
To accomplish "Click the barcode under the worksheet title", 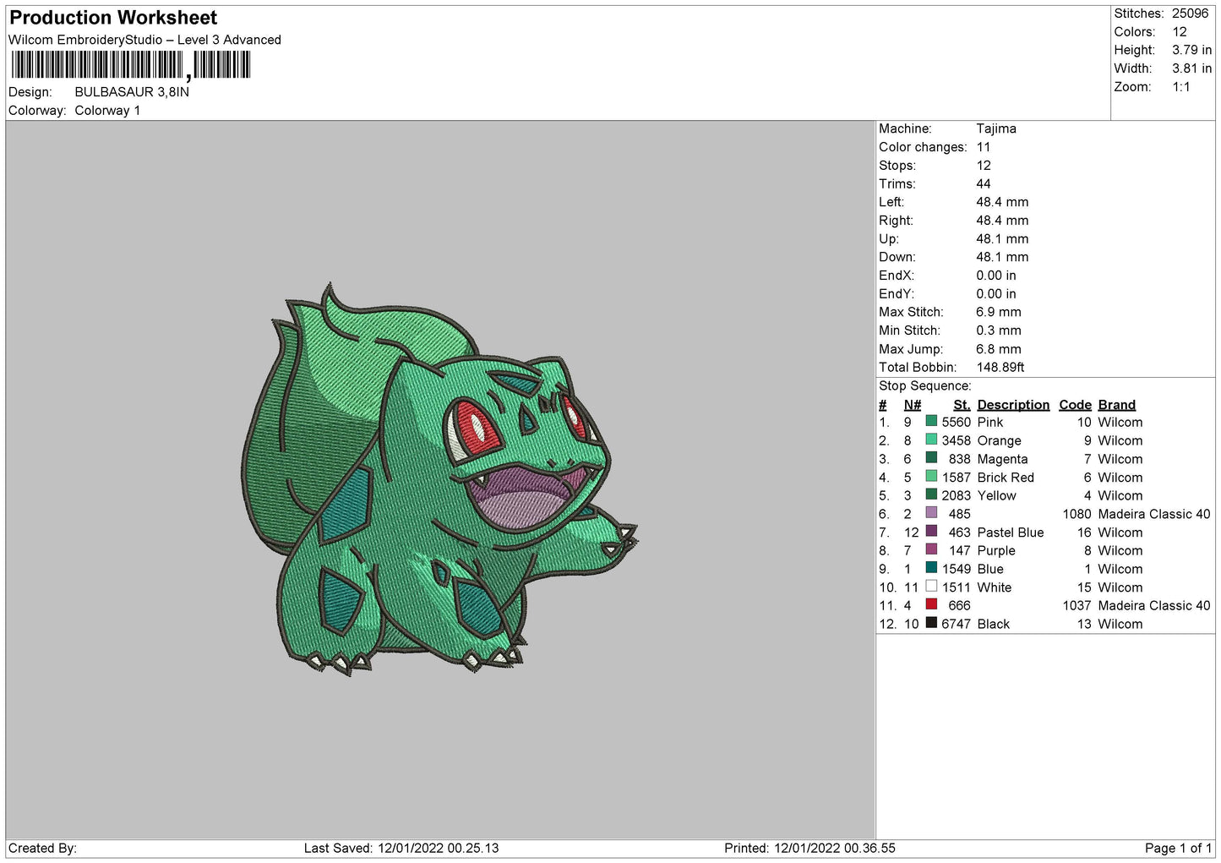I will click(x=131, y=65).
